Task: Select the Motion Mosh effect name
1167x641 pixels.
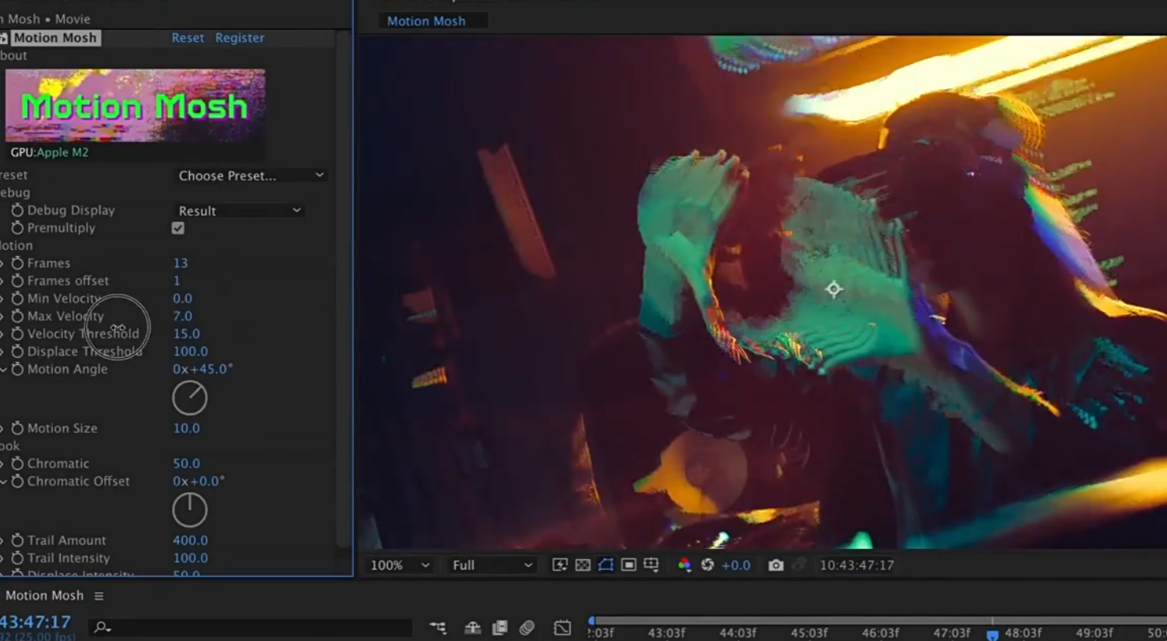Action: [55, 38]
